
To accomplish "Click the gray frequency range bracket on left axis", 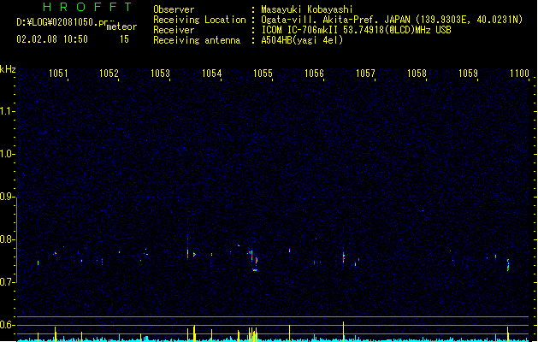I will click(16, 240).
